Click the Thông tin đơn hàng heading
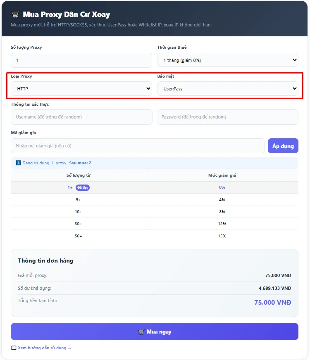This screenshot has height=360, width=310. coord(46,261)
